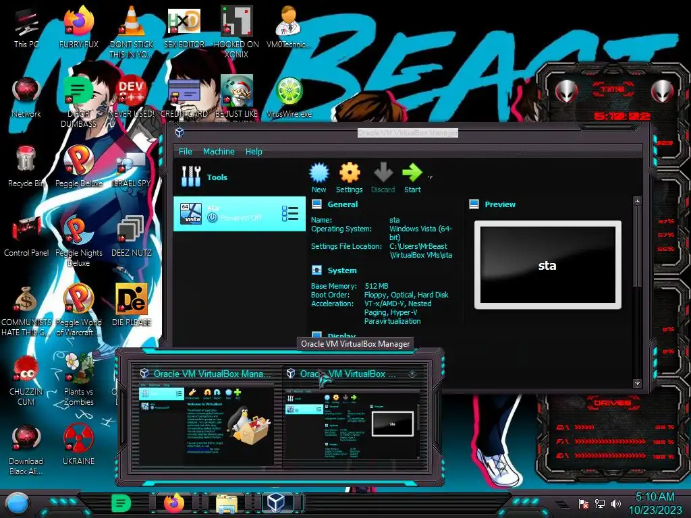
Task: Select the UKRAINE radiation desktop icon
Action: click(x=78, y=445)
